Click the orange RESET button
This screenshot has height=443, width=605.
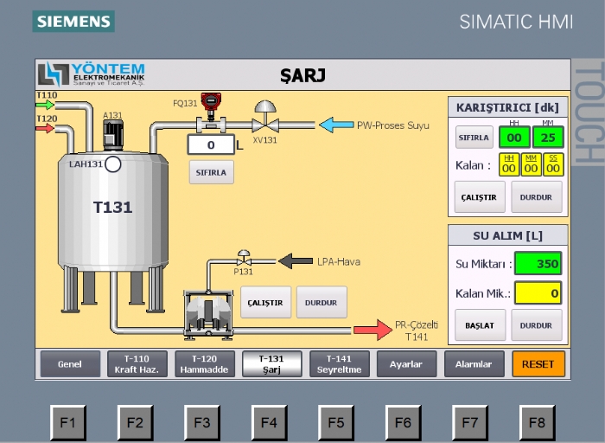[538, 363]
